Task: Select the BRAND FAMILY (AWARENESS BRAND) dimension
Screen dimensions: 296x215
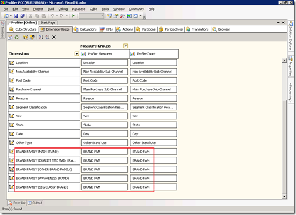Action: [44, 178]
